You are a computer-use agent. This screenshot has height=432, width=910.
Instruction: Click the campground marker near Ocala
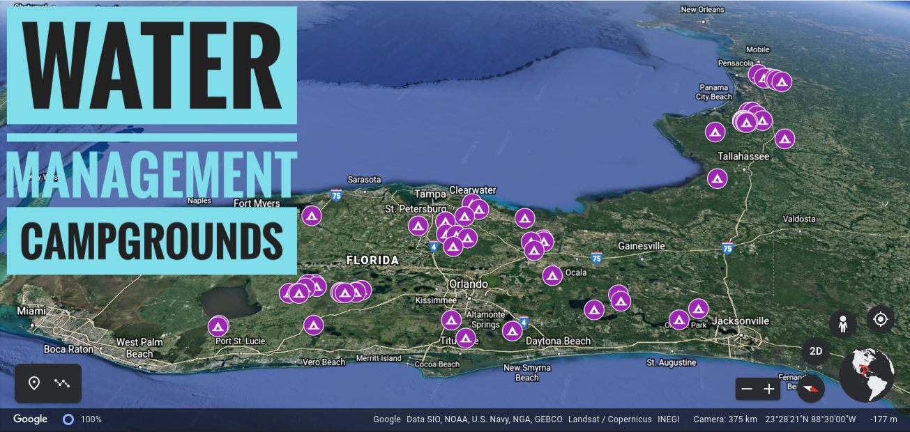point(552,275)
